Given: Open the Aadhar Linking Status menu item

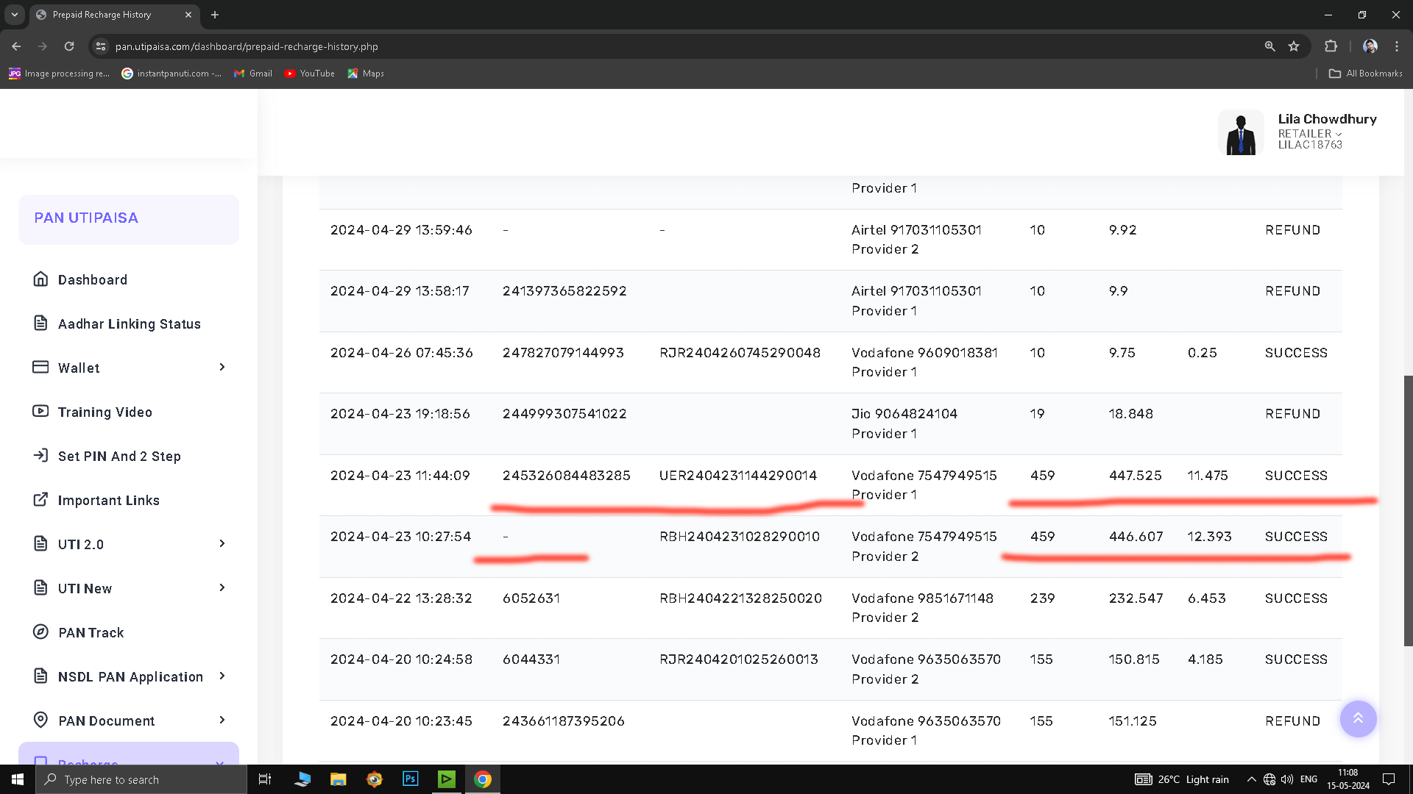Looking at the screenshot, I should point(129,324).
